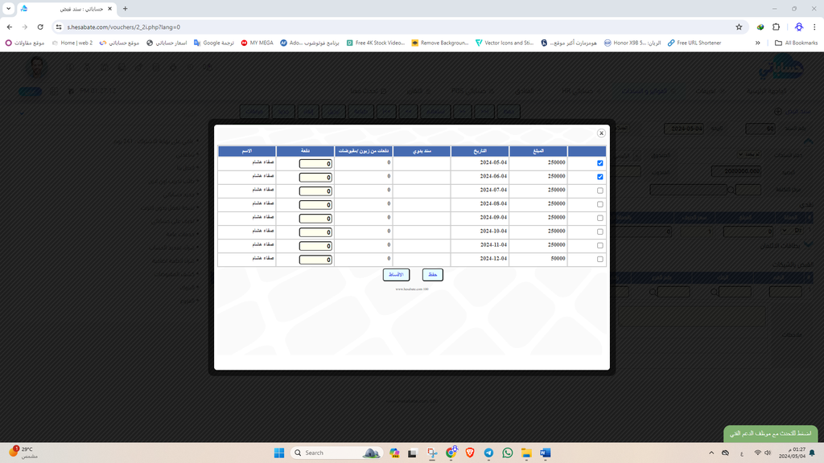Screen dimensions: 824x463
Task: Show hidden system tray icons
Action: point(711,453)
